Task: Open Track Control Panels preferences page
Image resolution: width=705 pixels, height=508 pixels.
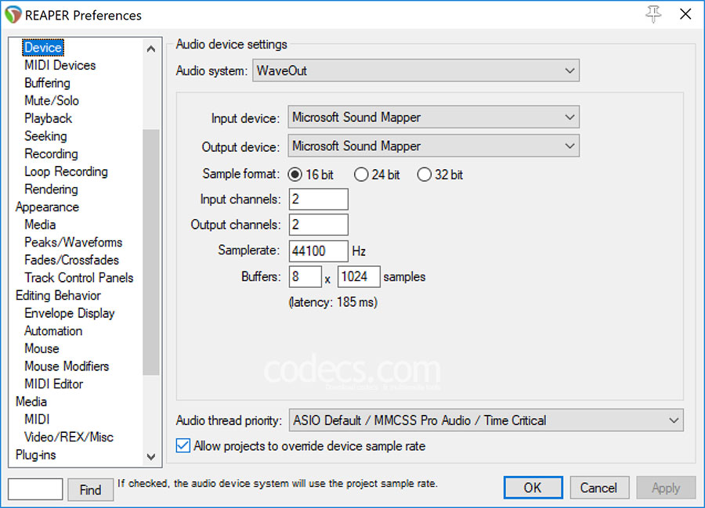Action: coord(78,278)
